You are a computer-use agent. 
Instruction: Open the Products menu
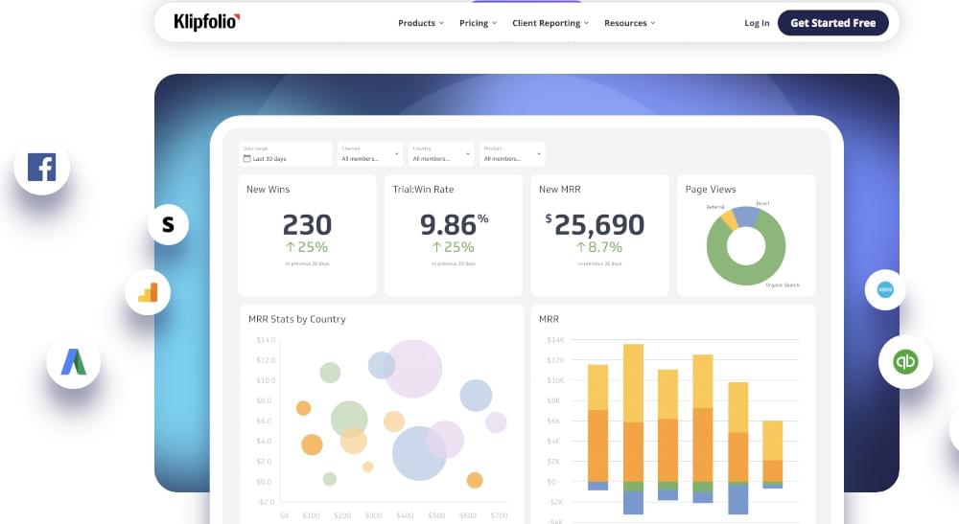(x=421, y=23)
